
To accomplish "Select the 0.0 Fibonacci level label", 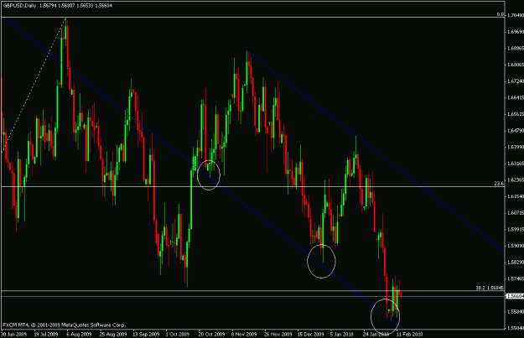I will (501, 14).
